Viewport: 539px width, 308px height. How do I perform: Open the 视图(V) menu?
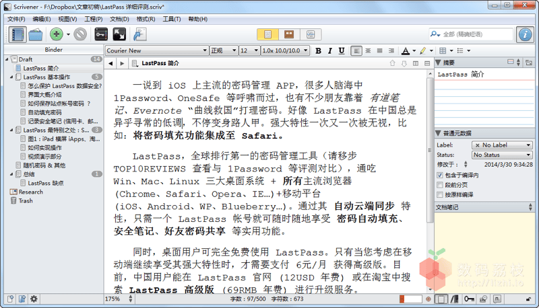point(67,20)
